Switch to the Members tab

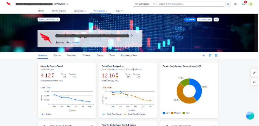tap(71, 56)
